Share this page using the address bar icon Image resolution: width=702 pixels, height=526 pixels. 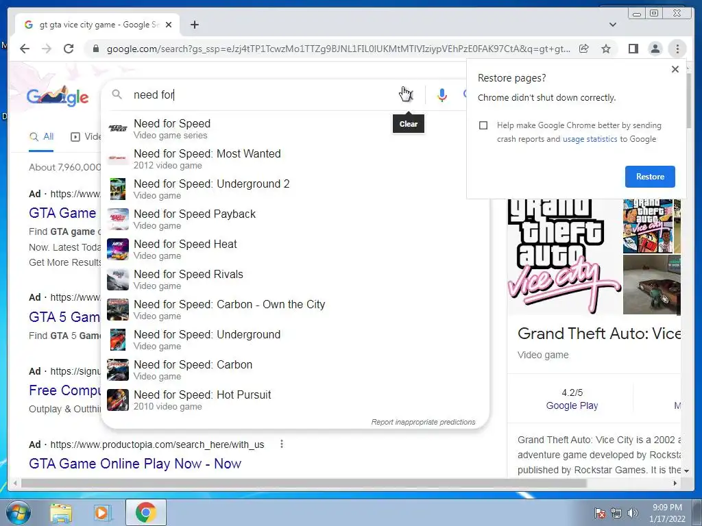click(x=584, y=49)
